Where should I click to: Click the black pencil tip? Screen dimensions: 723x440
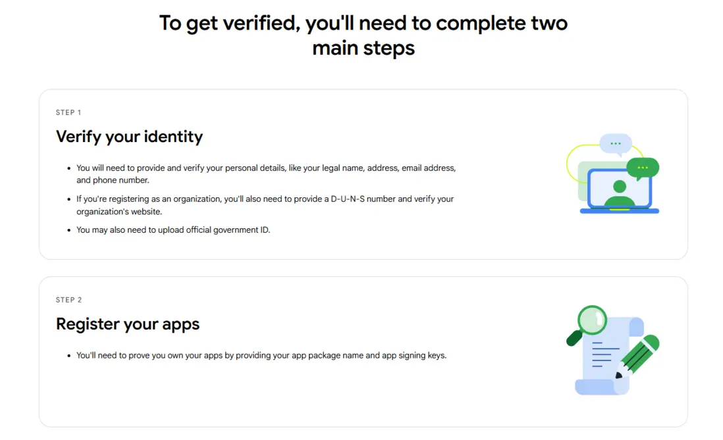click(x=619, y=376)
